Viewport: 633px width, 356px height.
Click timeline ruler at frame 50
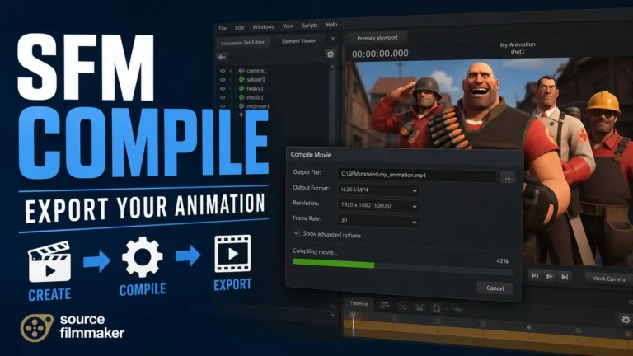(579, 330)
